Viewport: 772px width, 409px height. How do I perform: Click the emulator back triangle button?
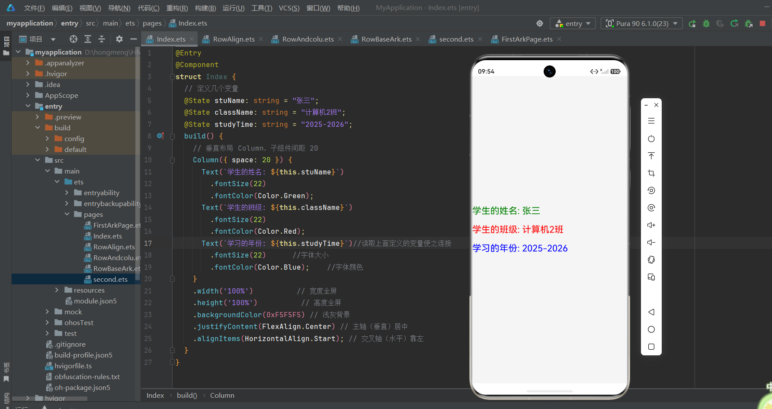tap(651, 312)
